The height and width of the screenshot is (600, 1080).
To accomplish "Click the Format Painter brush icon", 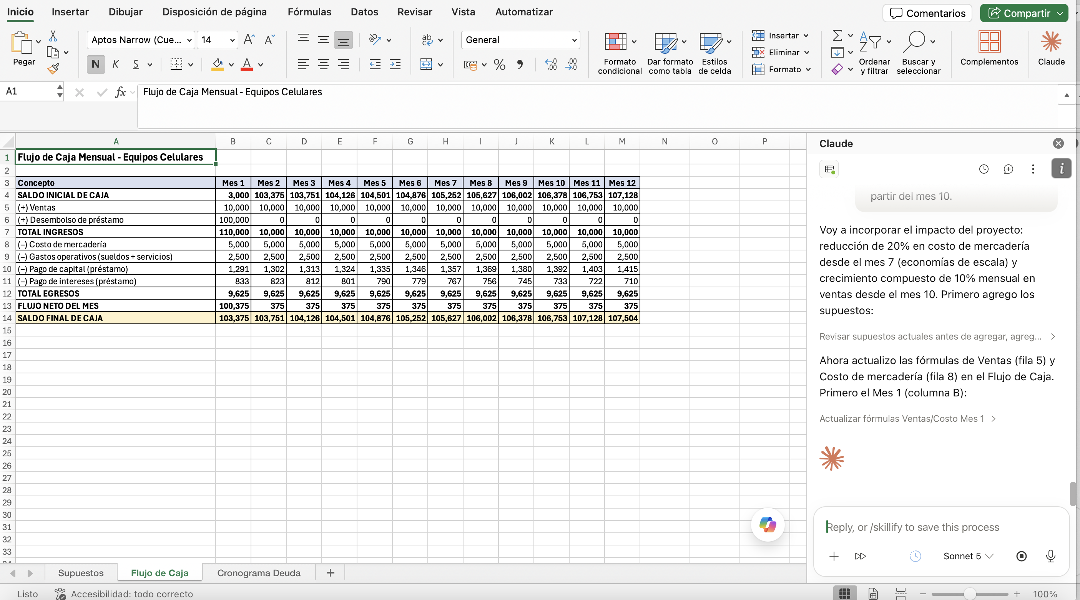I will coord(53,68).
